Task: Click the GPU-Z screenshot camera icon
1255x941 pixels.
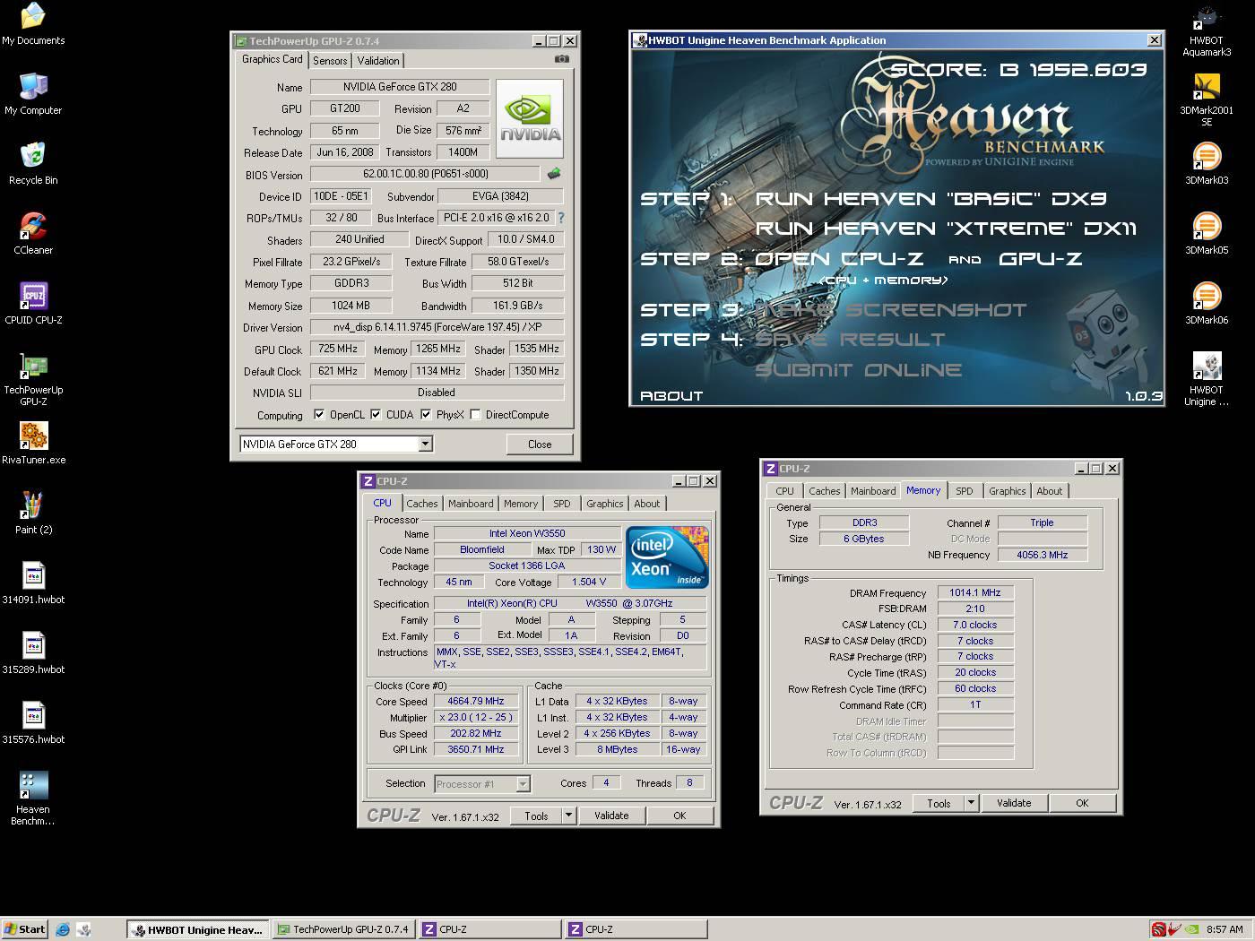Action: tap(561, 59)
